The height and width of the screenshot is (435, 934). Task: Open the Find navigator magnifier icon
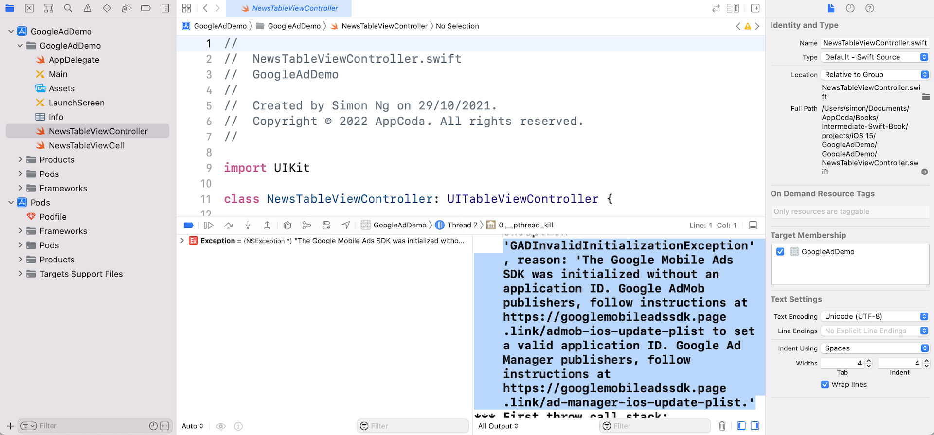[x=68, y=8]
